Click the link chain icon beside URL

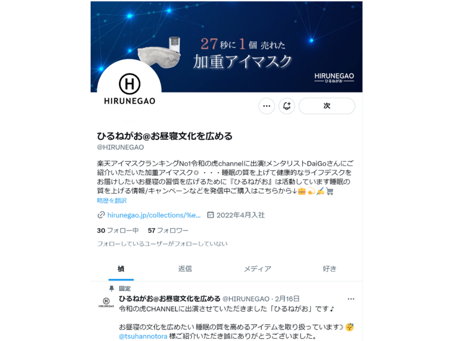pyautogui.click(x=101, y=215)
